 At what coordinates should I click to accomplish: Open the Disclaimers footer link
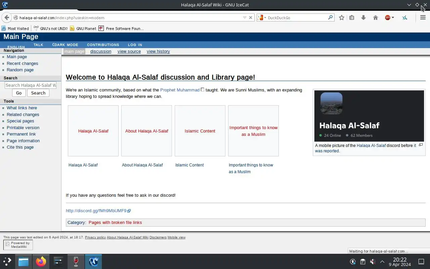tap(158, 237)
